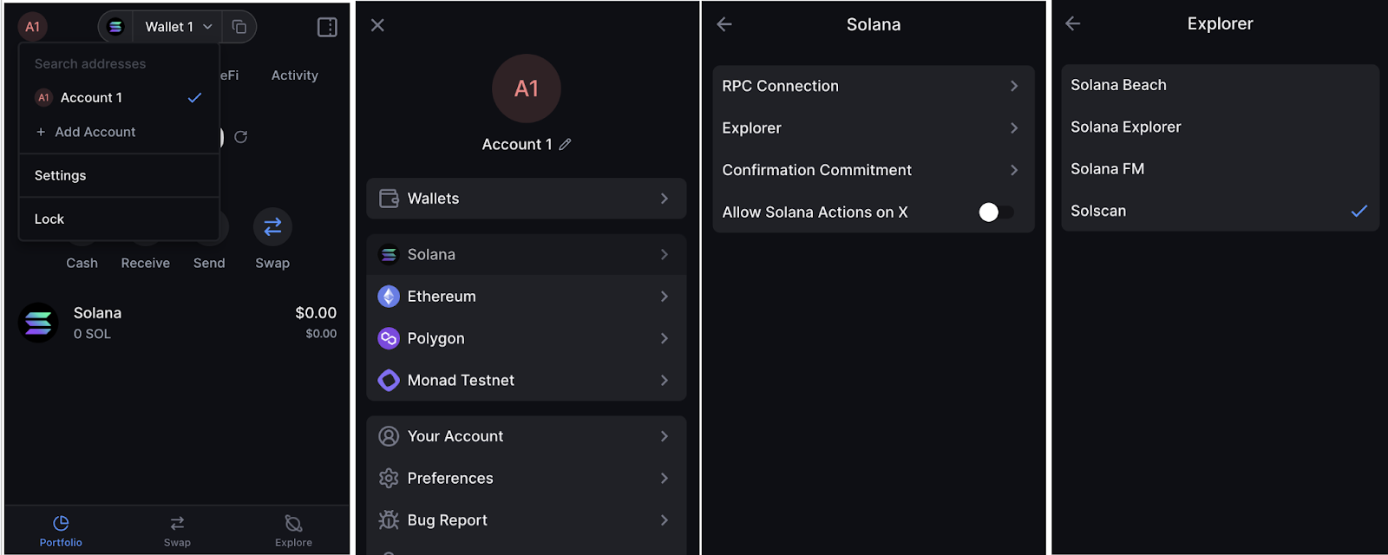The height and width of the screenshot is (555, 1388).
Task: Select Solscan as explorer
Action: point(1220,211)
